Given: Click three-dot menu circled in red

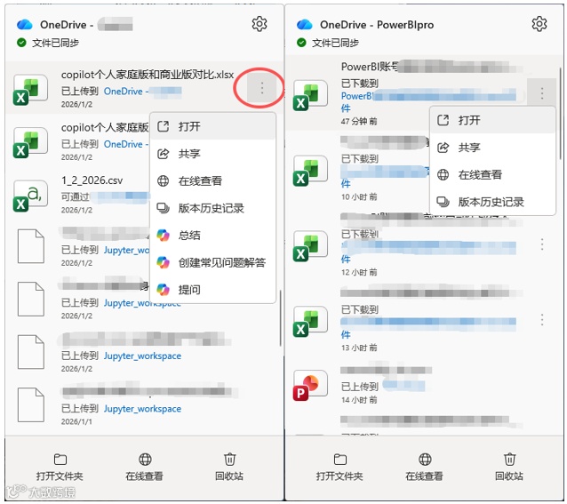Looking at the screenshot, I should 262,88.
